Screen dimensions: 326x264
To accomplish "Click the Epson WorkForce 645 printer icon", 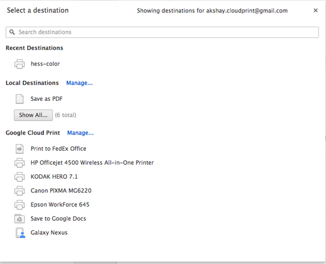I will [x=20, y=205].
